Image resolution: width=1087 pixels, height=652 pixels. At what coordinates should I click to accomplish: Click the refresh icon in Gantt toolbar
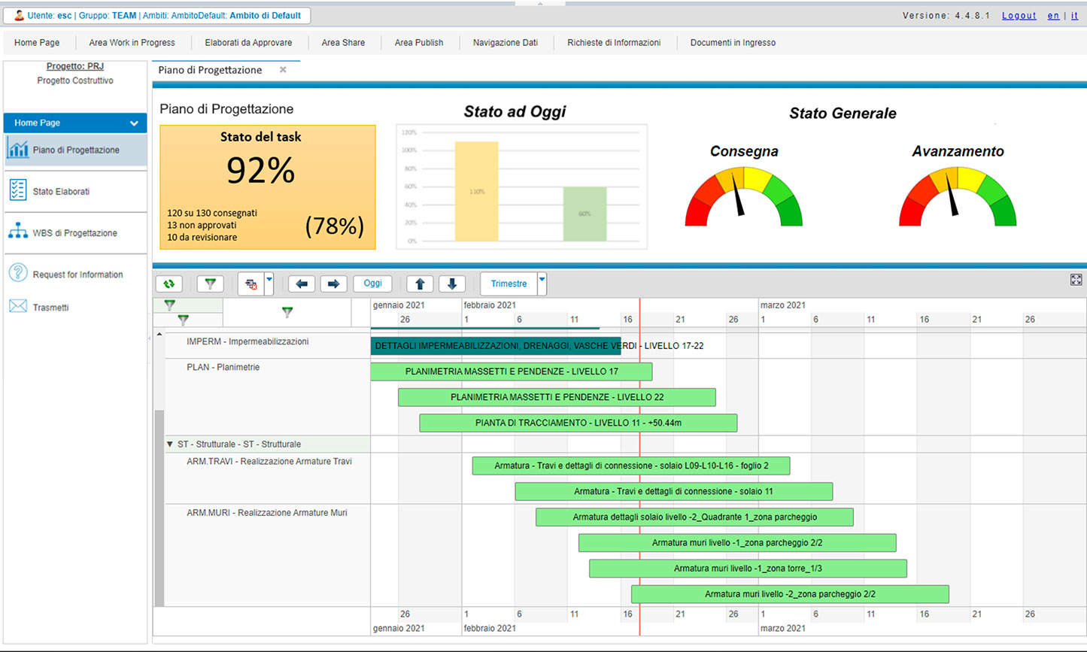[x=169, y=284]
